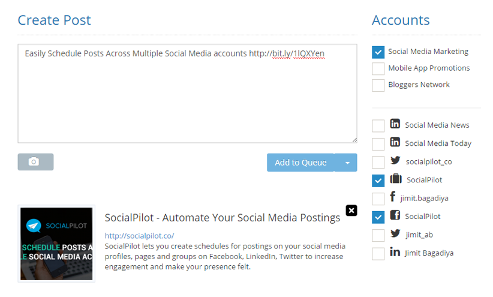Click the Social Media News label
493x297 pixels.
(x=437, y=125)
